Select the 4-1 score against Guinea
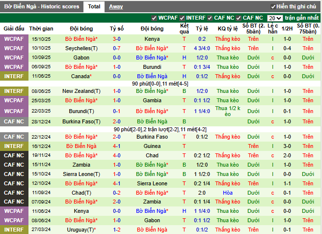 click(117, 146)
